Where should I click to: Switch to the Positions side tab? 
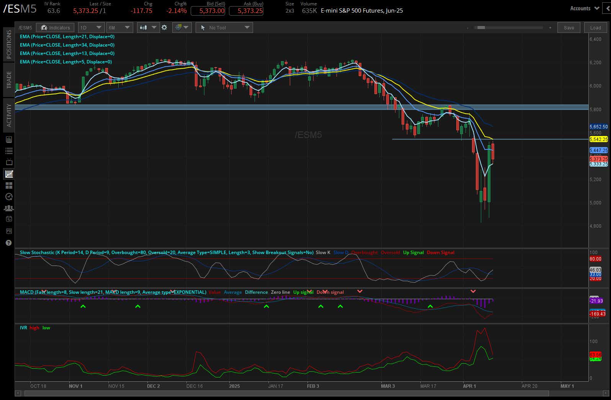click(9, 44)
